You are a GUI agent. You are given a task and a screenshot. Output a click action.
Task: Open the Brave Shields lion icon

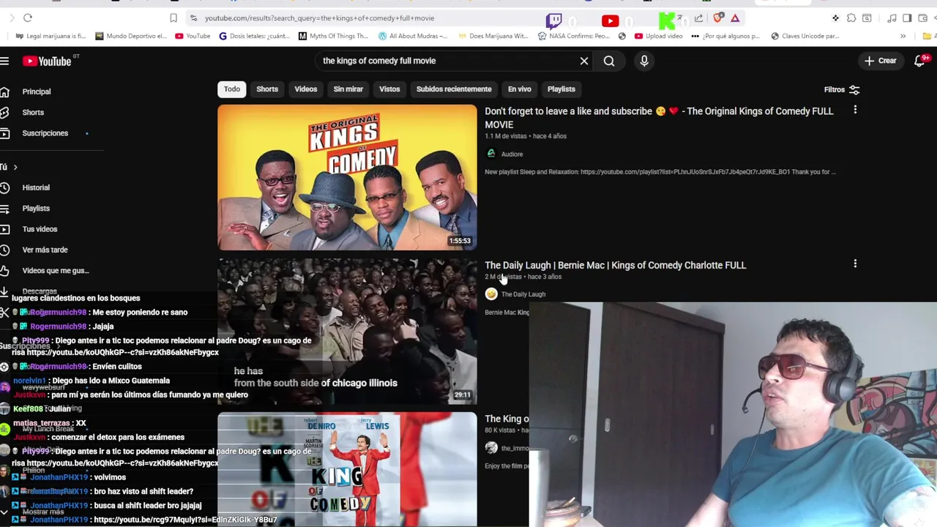point(718,18)
